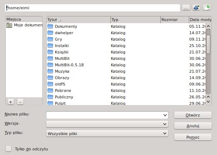Select the Gry folder name
Screen dimensions: 217x155
click(x=58, y=39)
